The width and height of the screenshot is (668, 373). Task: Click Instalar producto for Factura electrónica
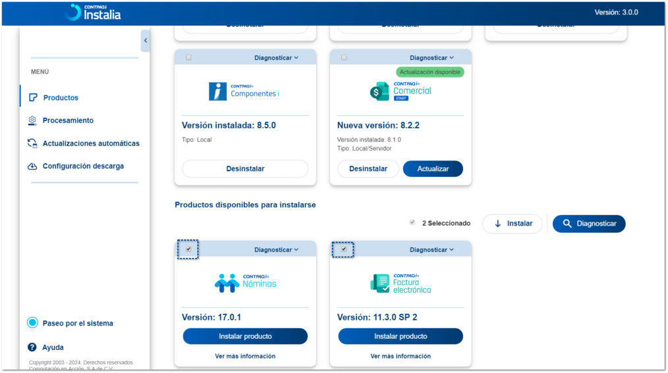401,336
